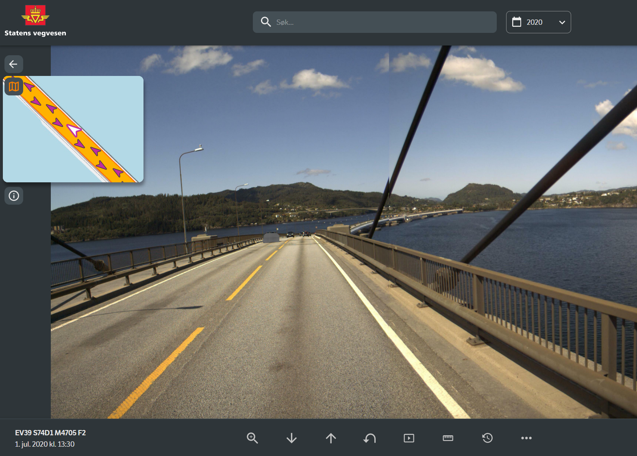Move forward with the up arrow
This screenshot has width=637, height=456.
331,438
